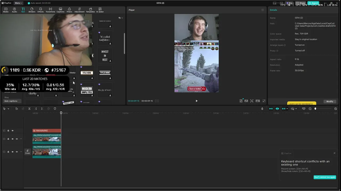Screen dimensions: 341x191
Task: Open the CapCut Menu dropdown
Action: coord(18,3)
